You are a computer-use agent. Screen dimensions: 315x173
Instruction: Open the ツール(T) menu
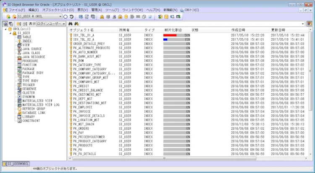click(112, 9)
